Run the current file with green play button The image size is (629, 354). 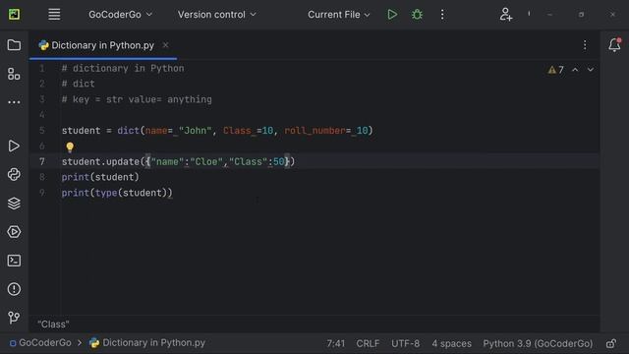pos(392,15)
